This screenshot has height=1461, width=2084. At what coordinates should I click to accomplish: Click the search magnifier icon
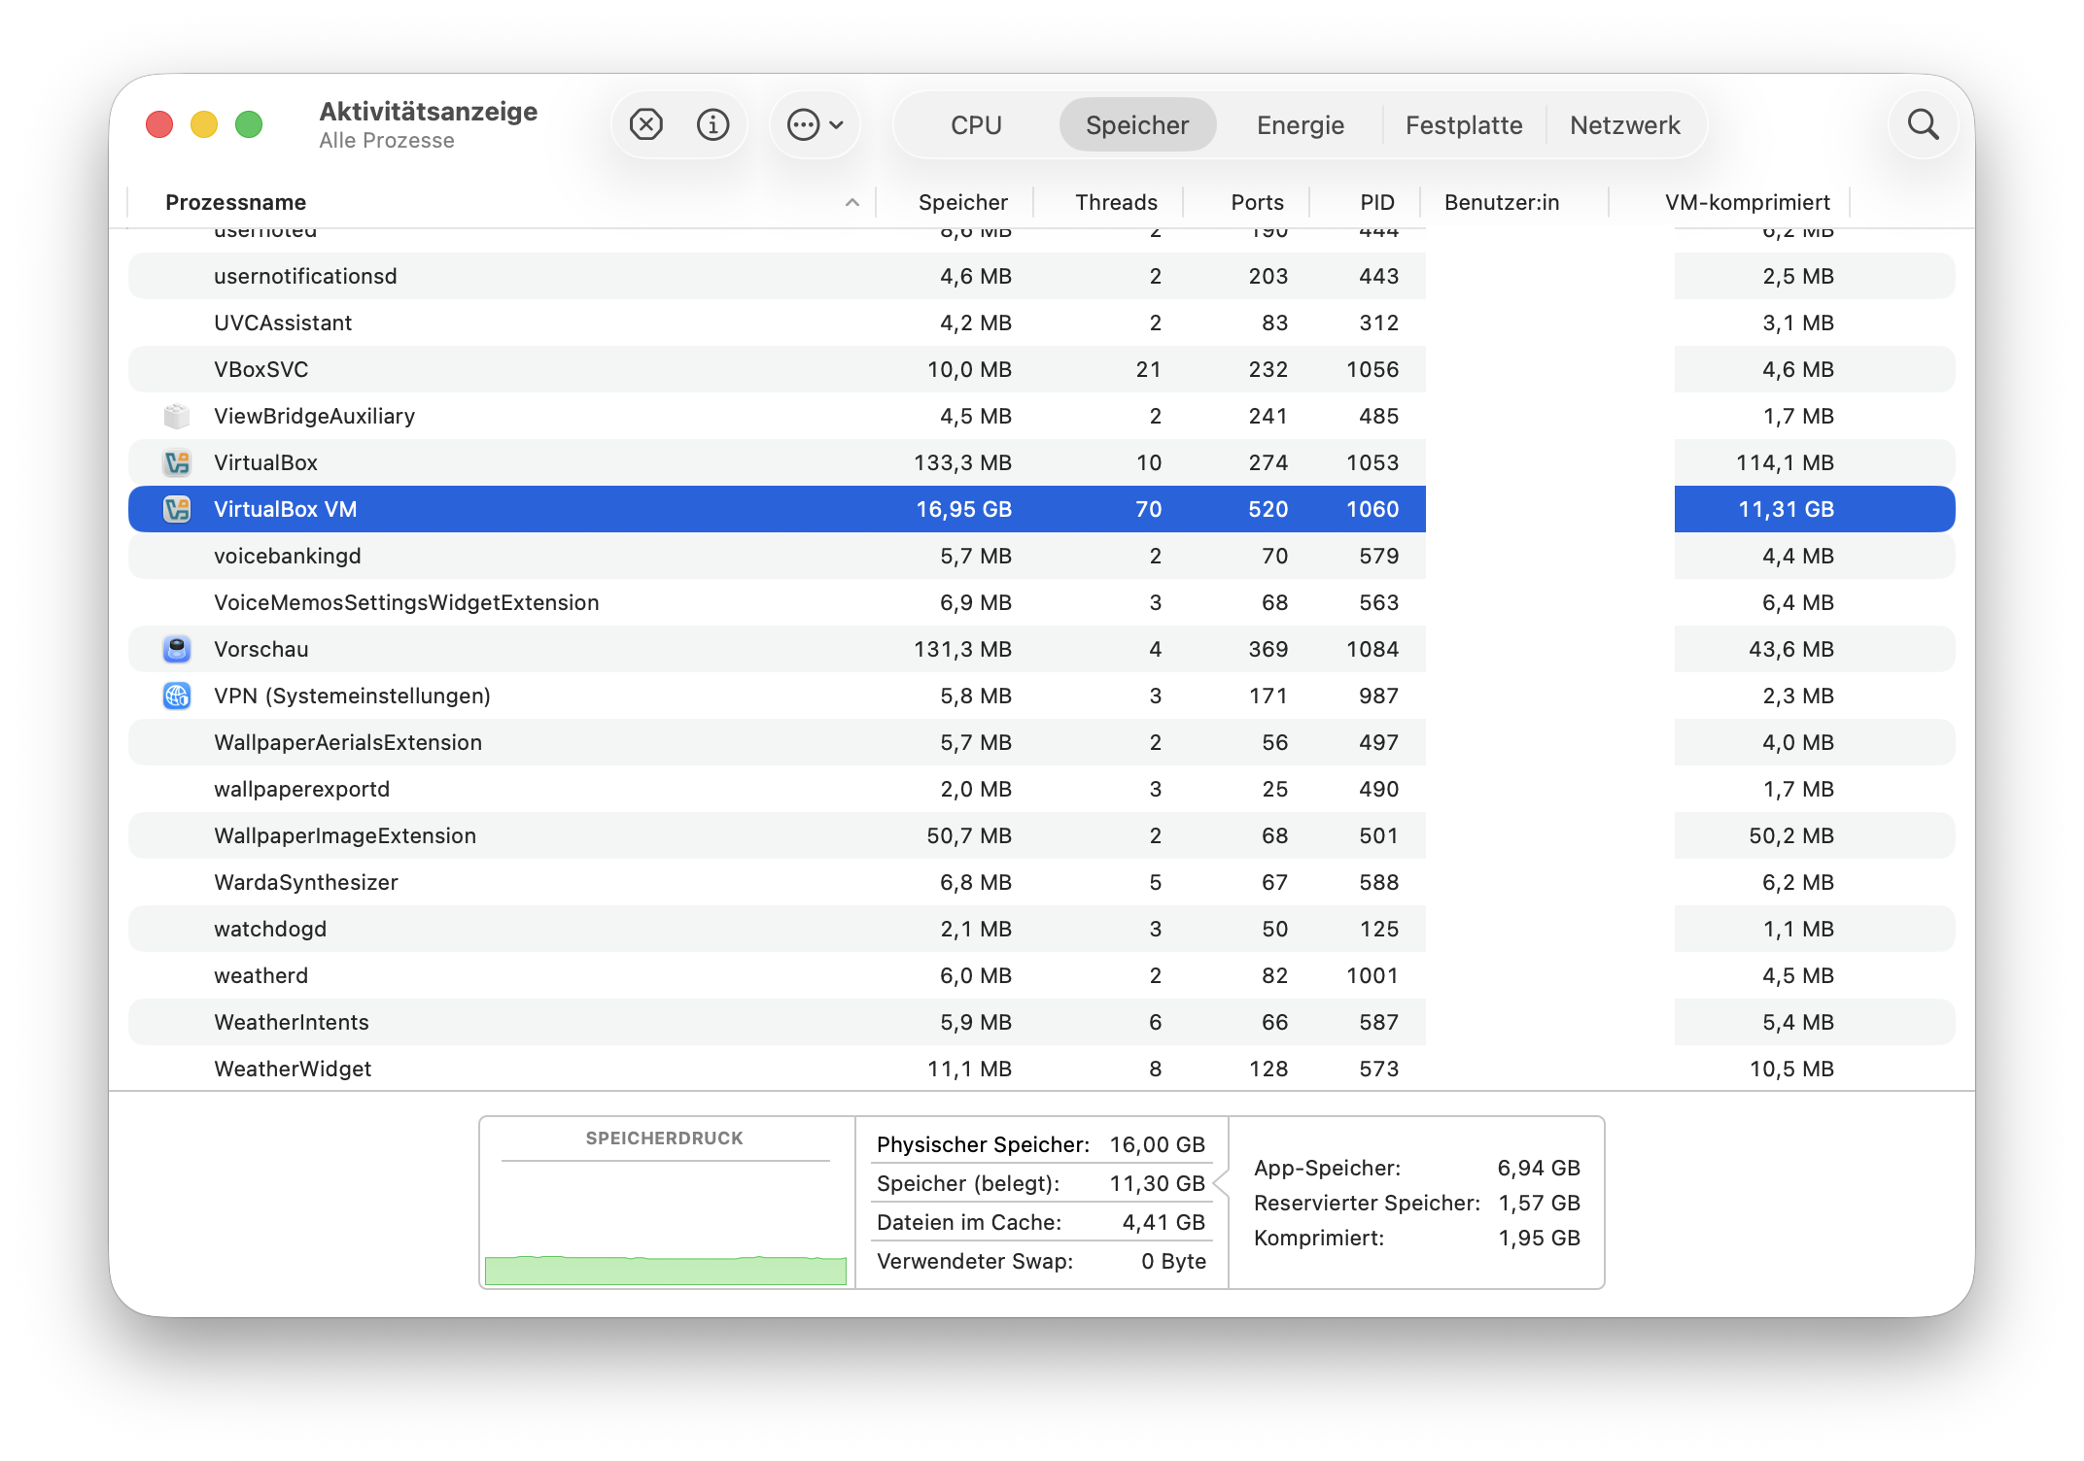point(1923,124)
